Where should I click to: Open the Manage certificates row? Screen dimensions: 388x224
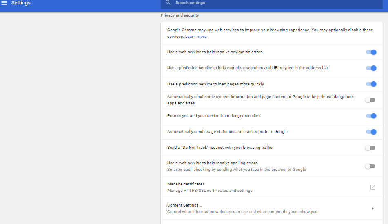pos(271,187)
